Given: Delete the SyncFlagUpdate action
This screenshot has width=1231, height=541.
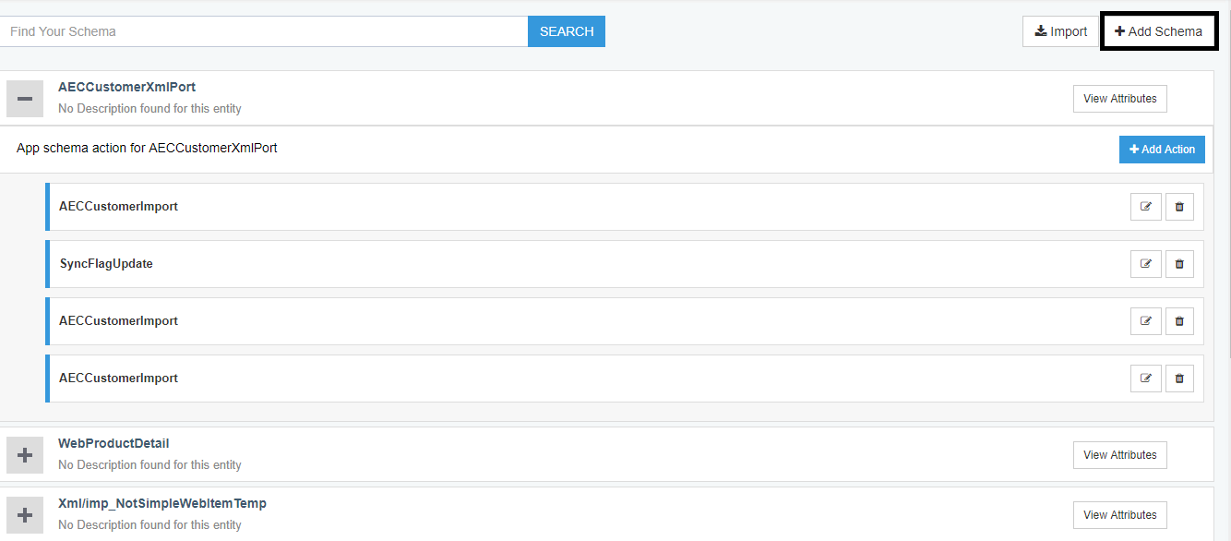Looking at the screenshot, I should [x=1179, y=263].
